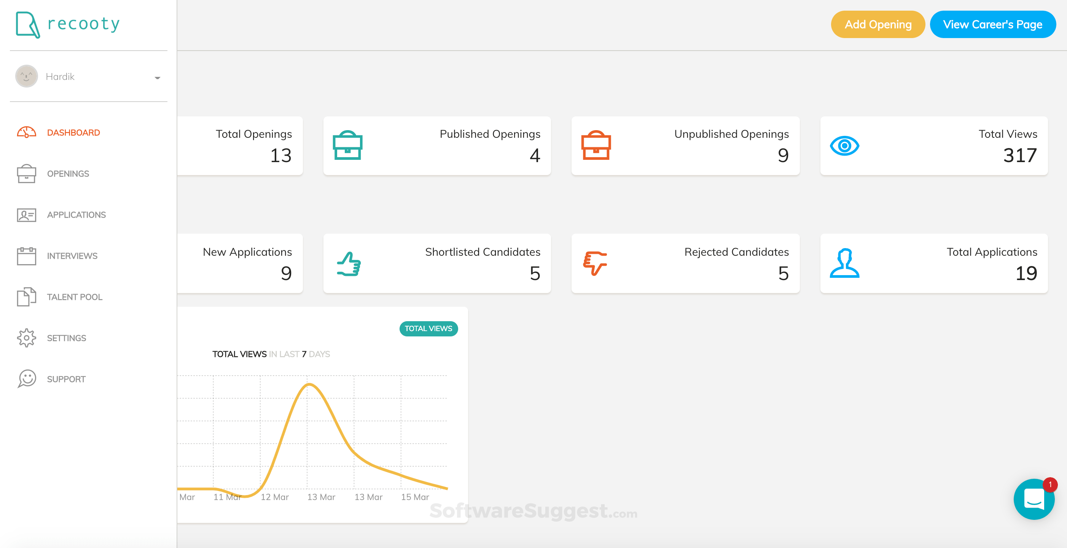Go to the Openings section
This screenshot has width=1067, height=548.
[x=68, y=174]
